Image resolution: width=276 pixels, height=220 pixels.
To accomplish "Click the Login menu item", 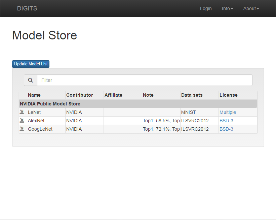I will pos(206,8).
